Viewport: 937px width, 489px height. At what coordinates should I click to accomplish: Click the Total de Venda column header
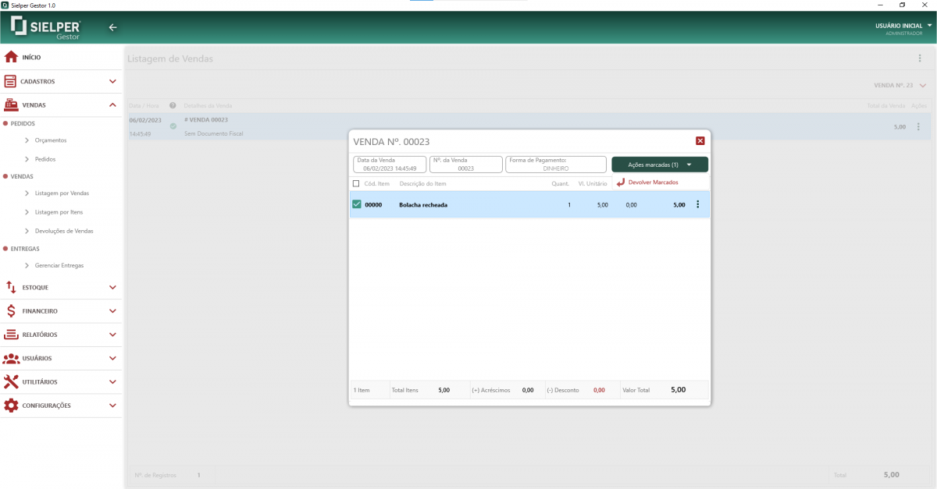tap(886, 105)
